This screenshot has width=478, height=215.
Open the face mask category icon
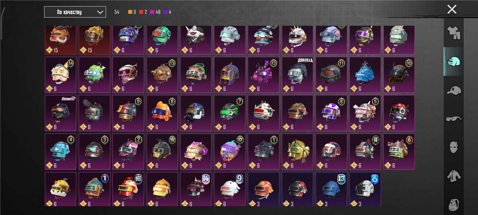pyautogui.click(x=453, y=148)
